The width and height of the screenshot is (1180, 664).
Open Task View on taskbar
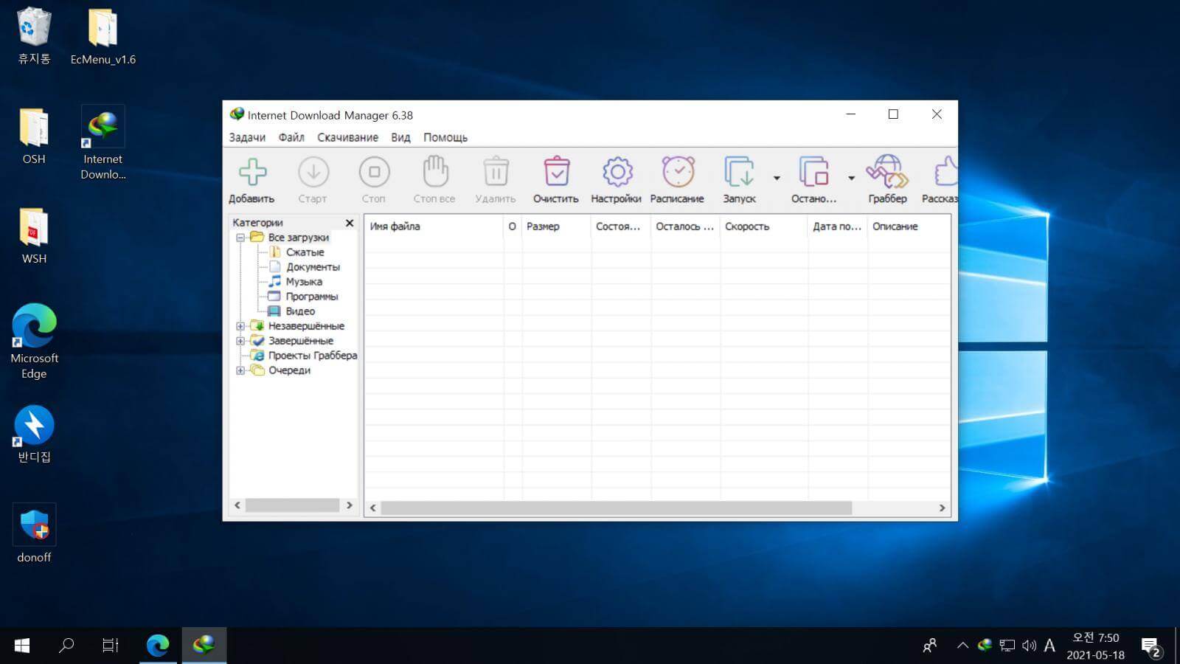[x=110, y=646]
